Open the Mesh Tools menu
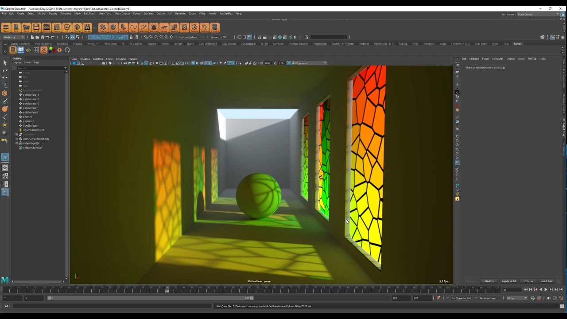The height and width of the screenshot is (319, 567). point(105,14)
